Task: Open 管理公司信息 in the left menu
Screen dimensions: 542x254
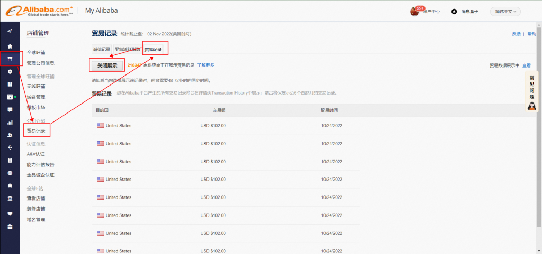Action: [x=40, y=63]
